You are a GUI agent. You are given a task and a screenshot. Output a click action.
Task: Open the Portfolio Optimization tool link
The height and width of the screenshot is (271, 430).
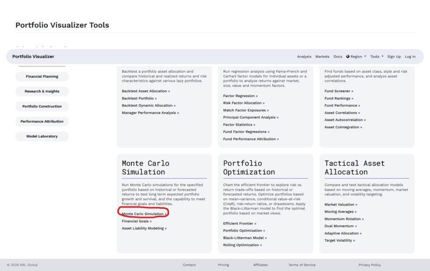point(244,231)
